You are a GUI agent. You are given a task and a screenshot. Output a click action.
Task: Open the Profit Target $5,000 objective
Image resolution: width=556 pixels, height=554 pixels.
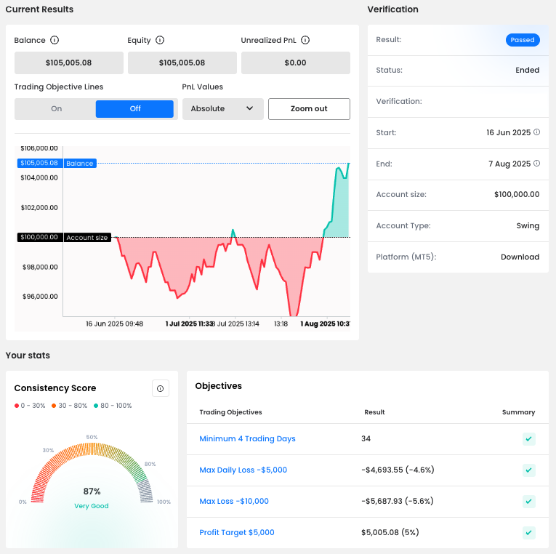[237, 533]
